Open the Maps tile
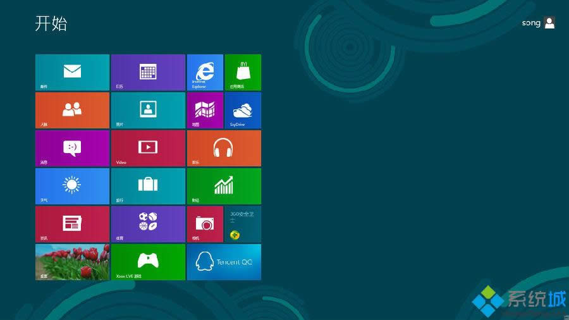This screenshot has width=569, height=320. 205,110
